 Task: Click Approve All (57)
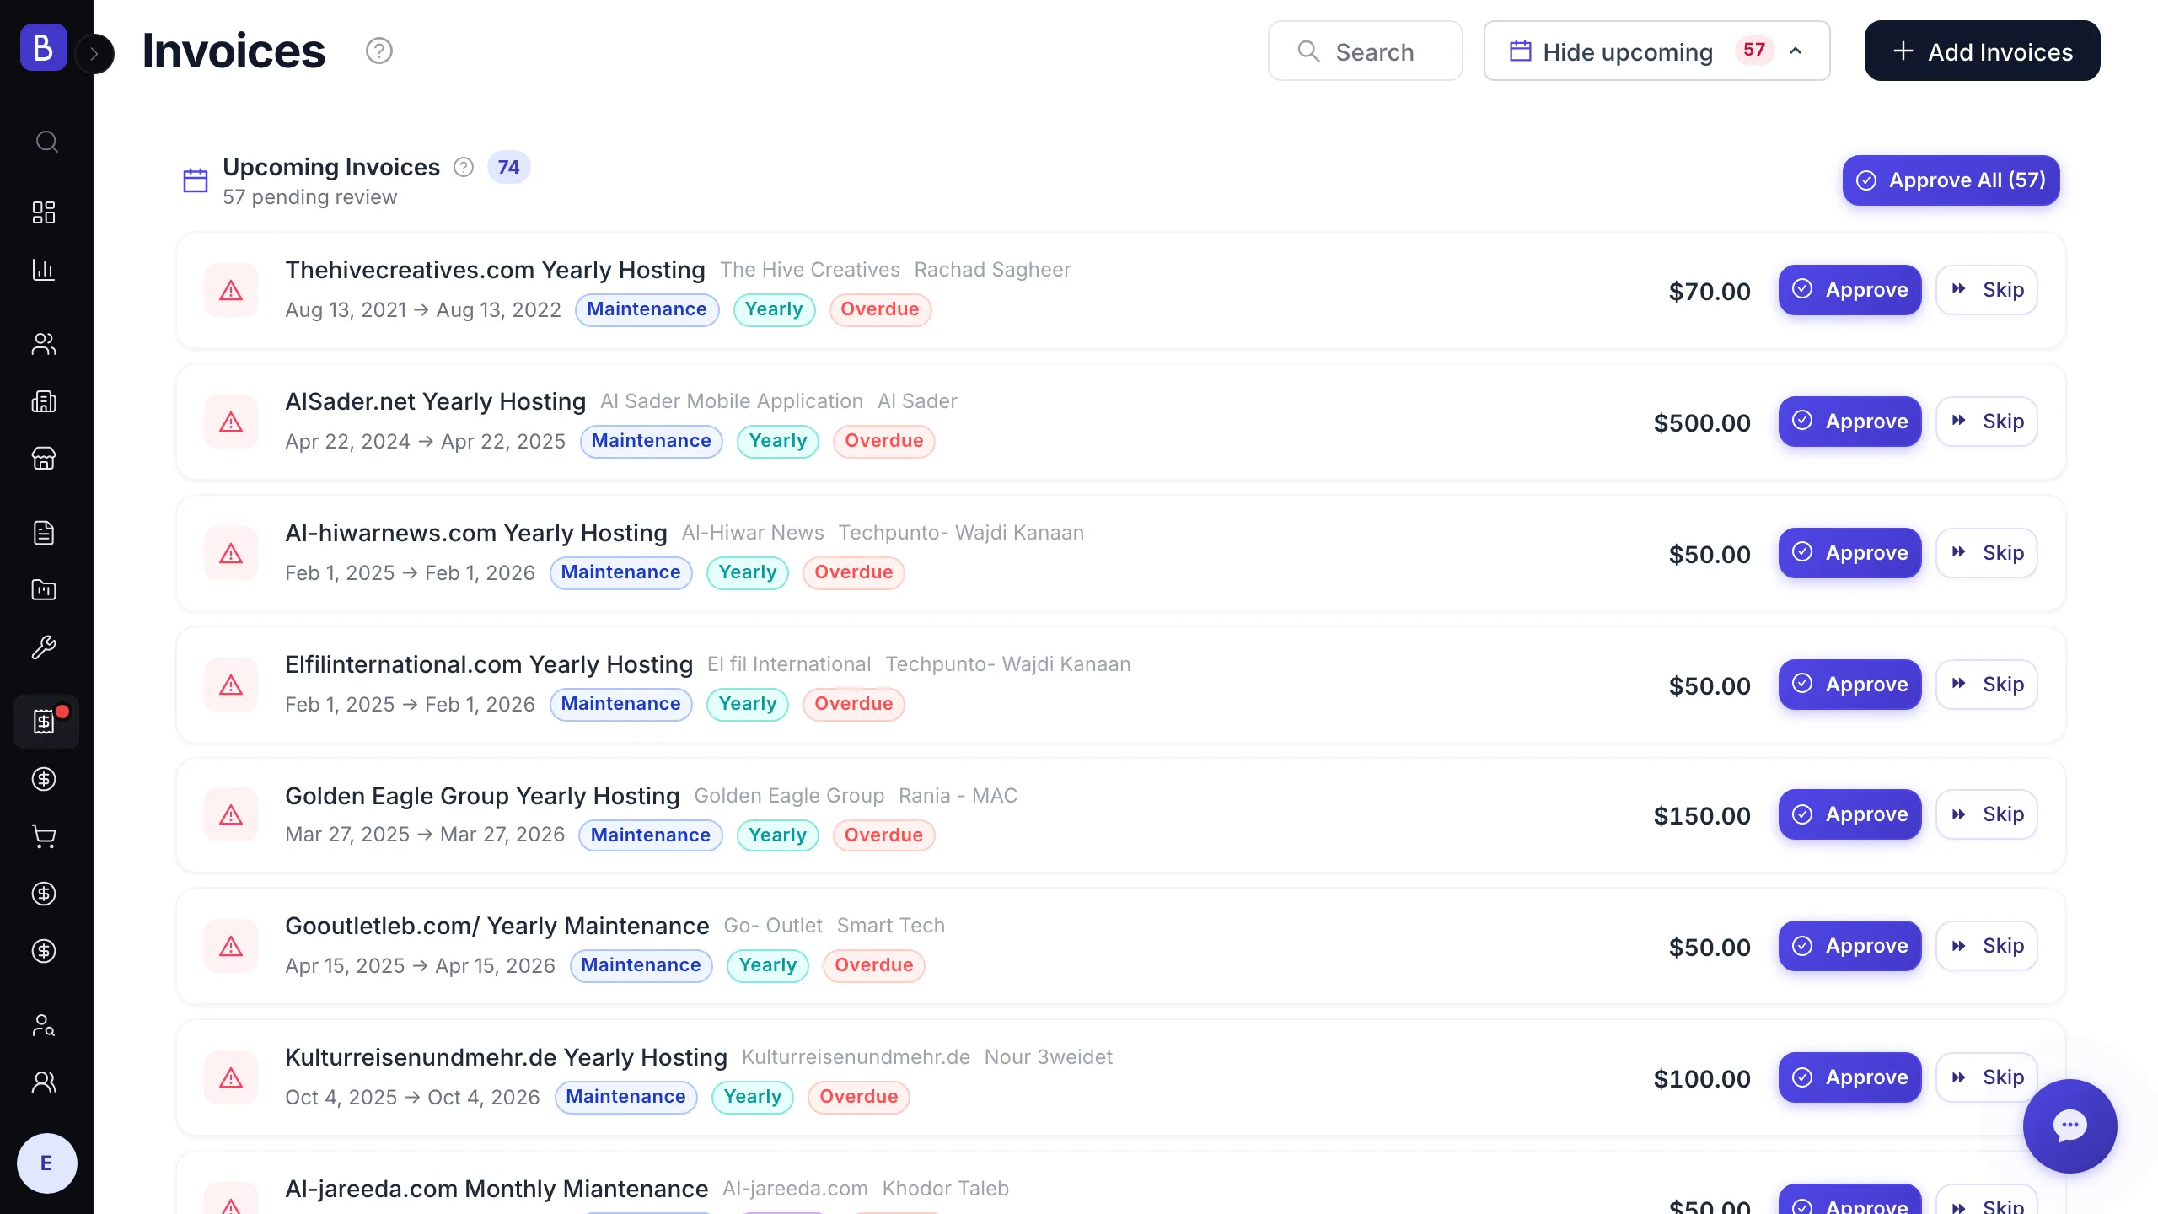[x=1951, y=180]
